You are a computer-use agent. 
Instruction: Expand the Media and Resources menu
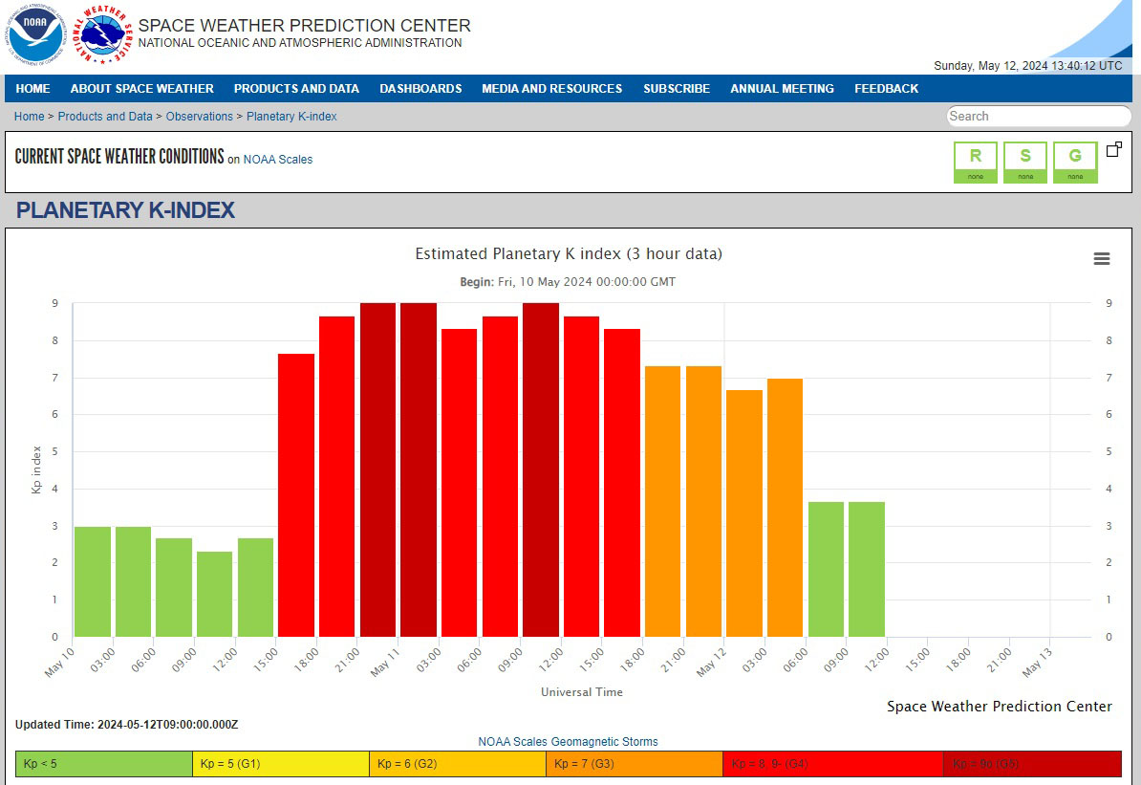coord(551,89)
